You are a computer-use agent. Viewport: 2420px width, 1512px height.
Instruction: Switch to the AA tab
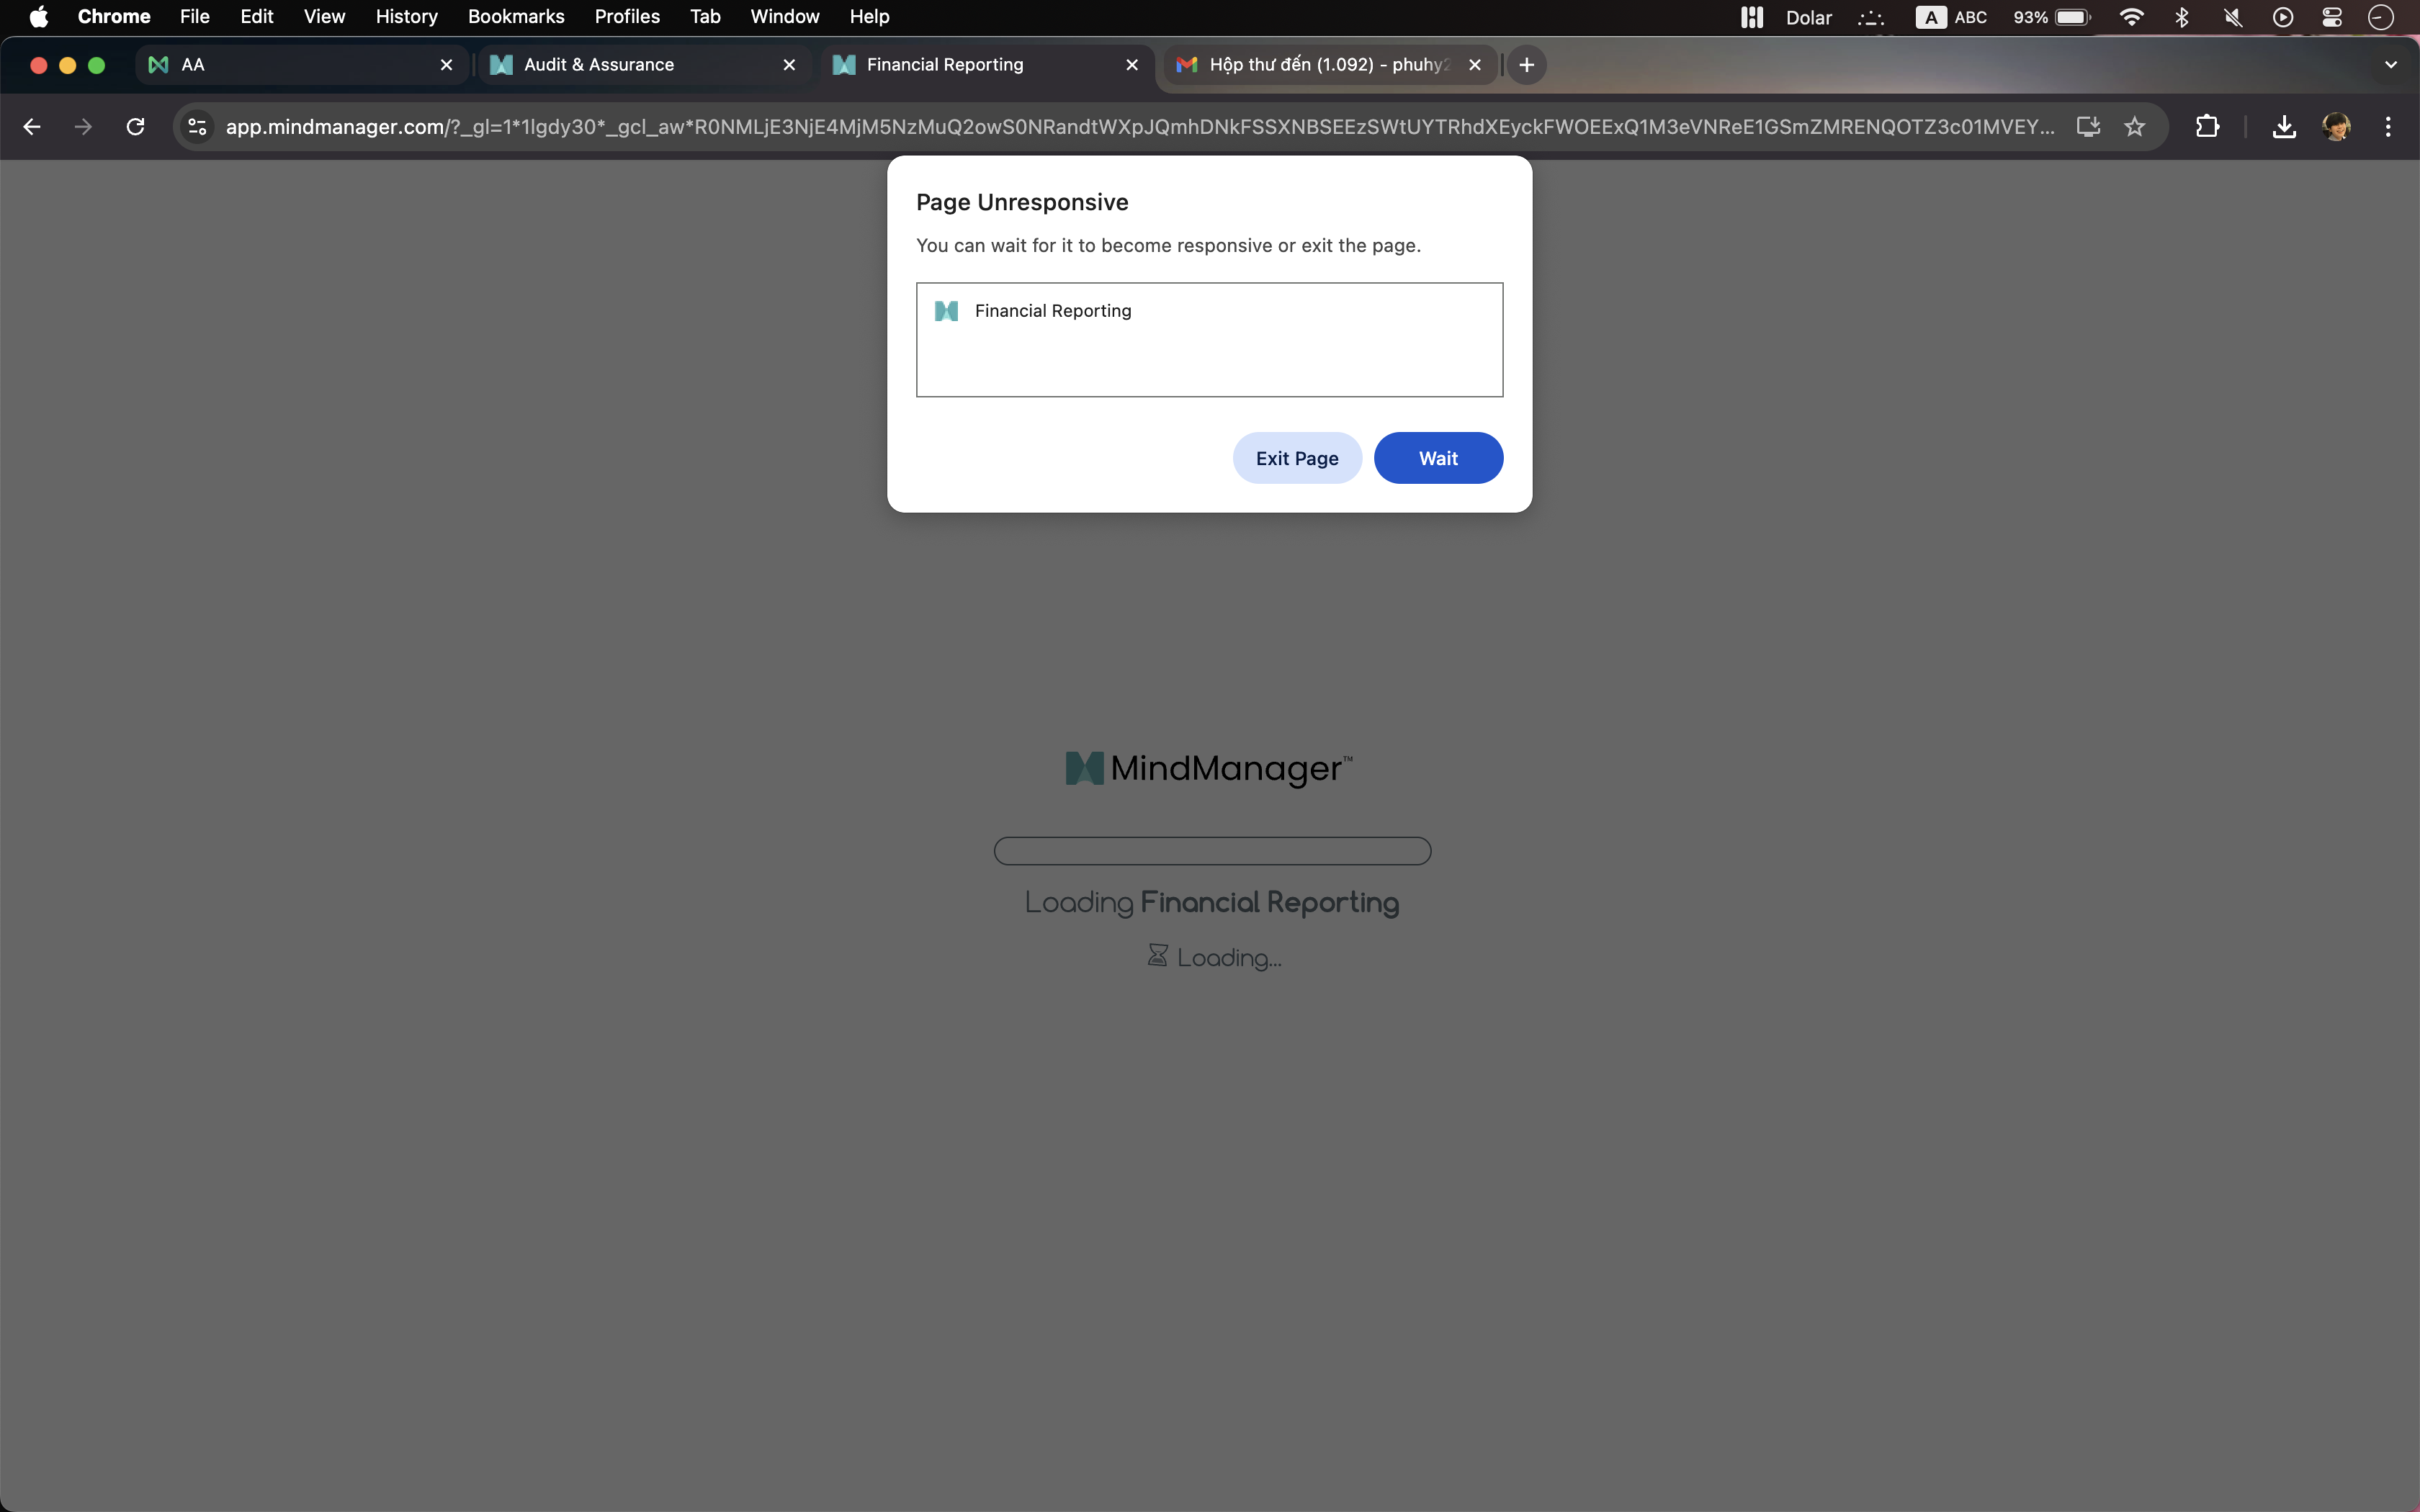pos(300,65)
